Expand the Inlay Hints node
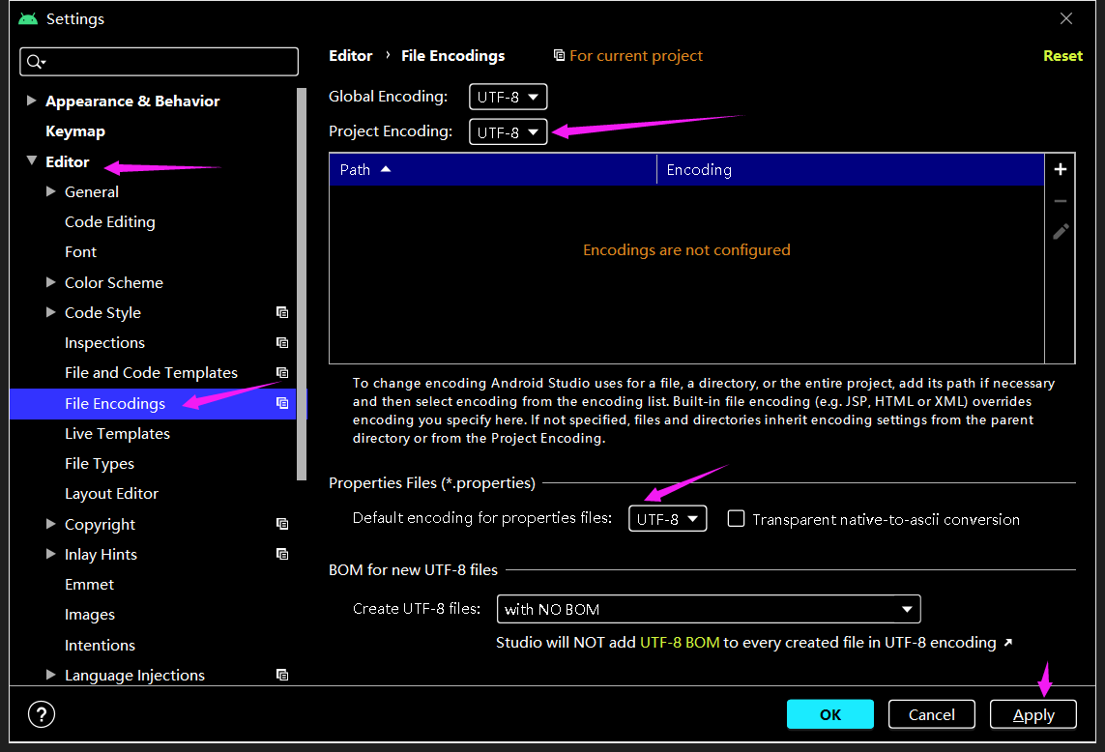Viewport: 1105px width, 752px height. tap(50, 554)
